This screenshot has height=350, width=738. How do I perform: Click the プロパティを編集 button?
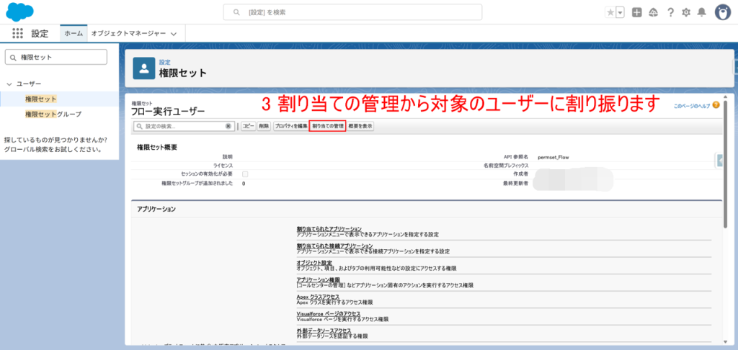pyautogui.click(x=290, y=126)
